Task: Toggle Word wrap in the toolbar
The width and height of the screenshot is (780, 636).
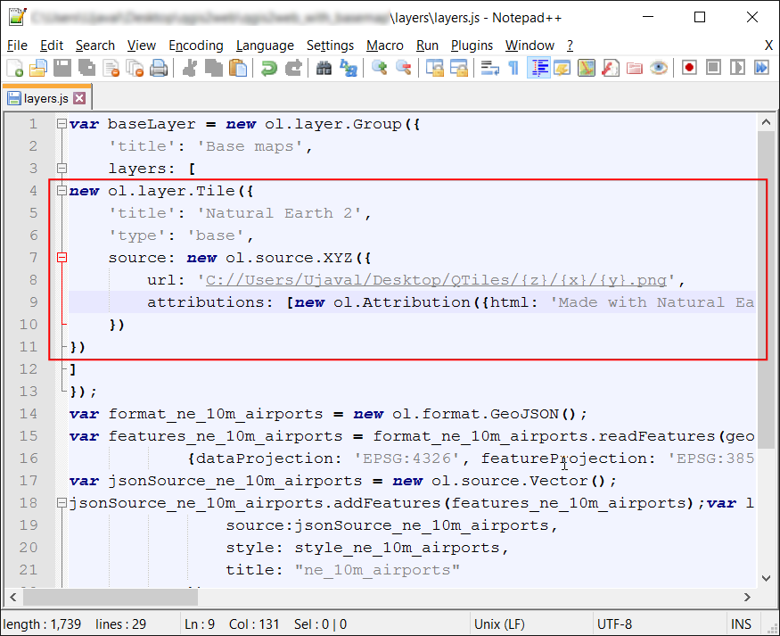Action: (489, 68)
